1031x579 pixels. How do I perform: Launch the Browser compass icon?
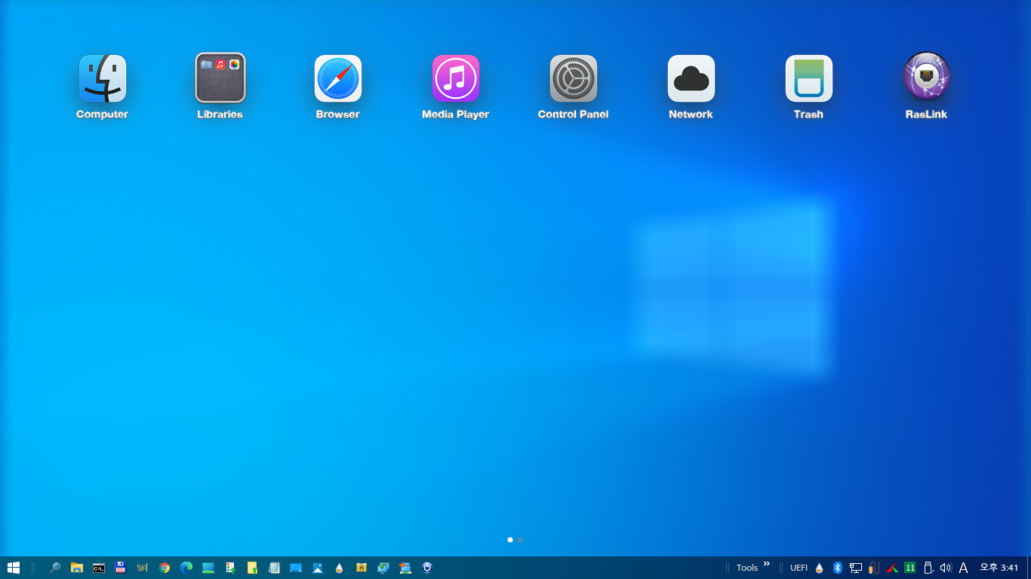338,78
